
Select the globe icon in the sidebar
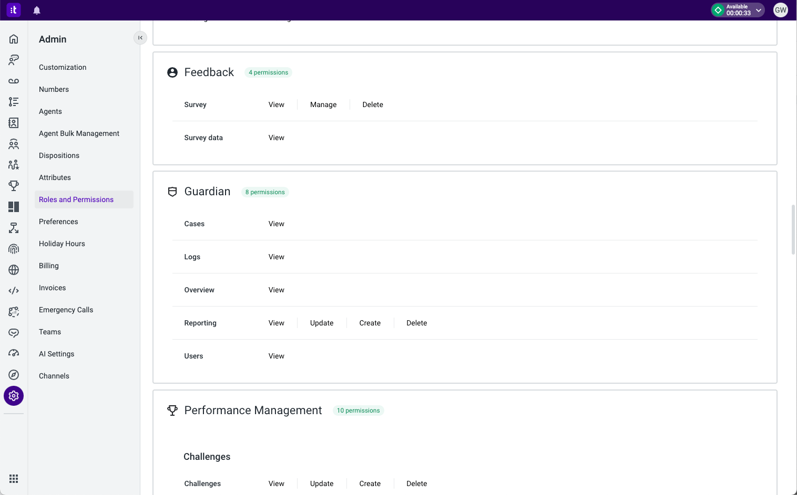[x=14, y=269]
